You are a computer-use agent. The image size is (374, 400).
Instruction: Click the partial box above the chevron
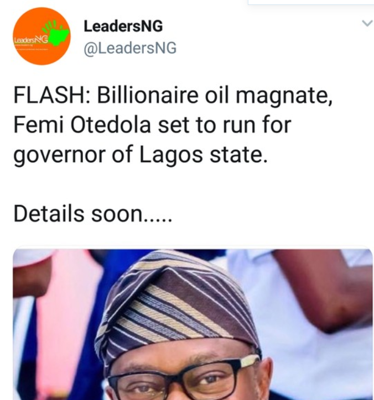click(310, 2)
